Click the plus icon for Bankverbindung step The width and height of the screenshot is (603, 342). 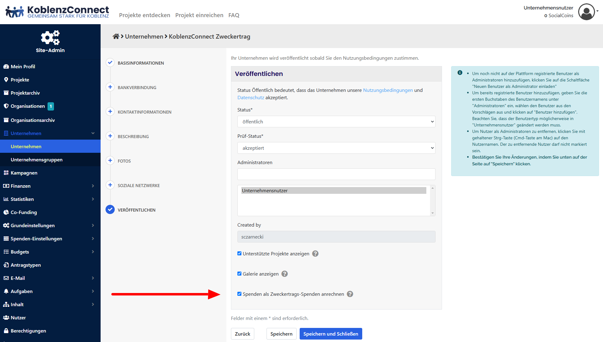pyautogui.click(x=110, y=87)
